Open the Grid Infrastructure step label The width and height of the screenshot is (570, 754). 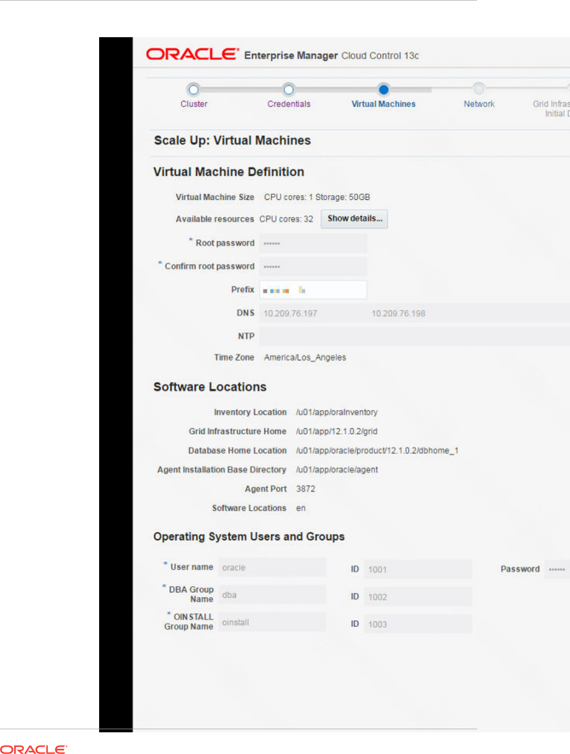coord(551,108)
